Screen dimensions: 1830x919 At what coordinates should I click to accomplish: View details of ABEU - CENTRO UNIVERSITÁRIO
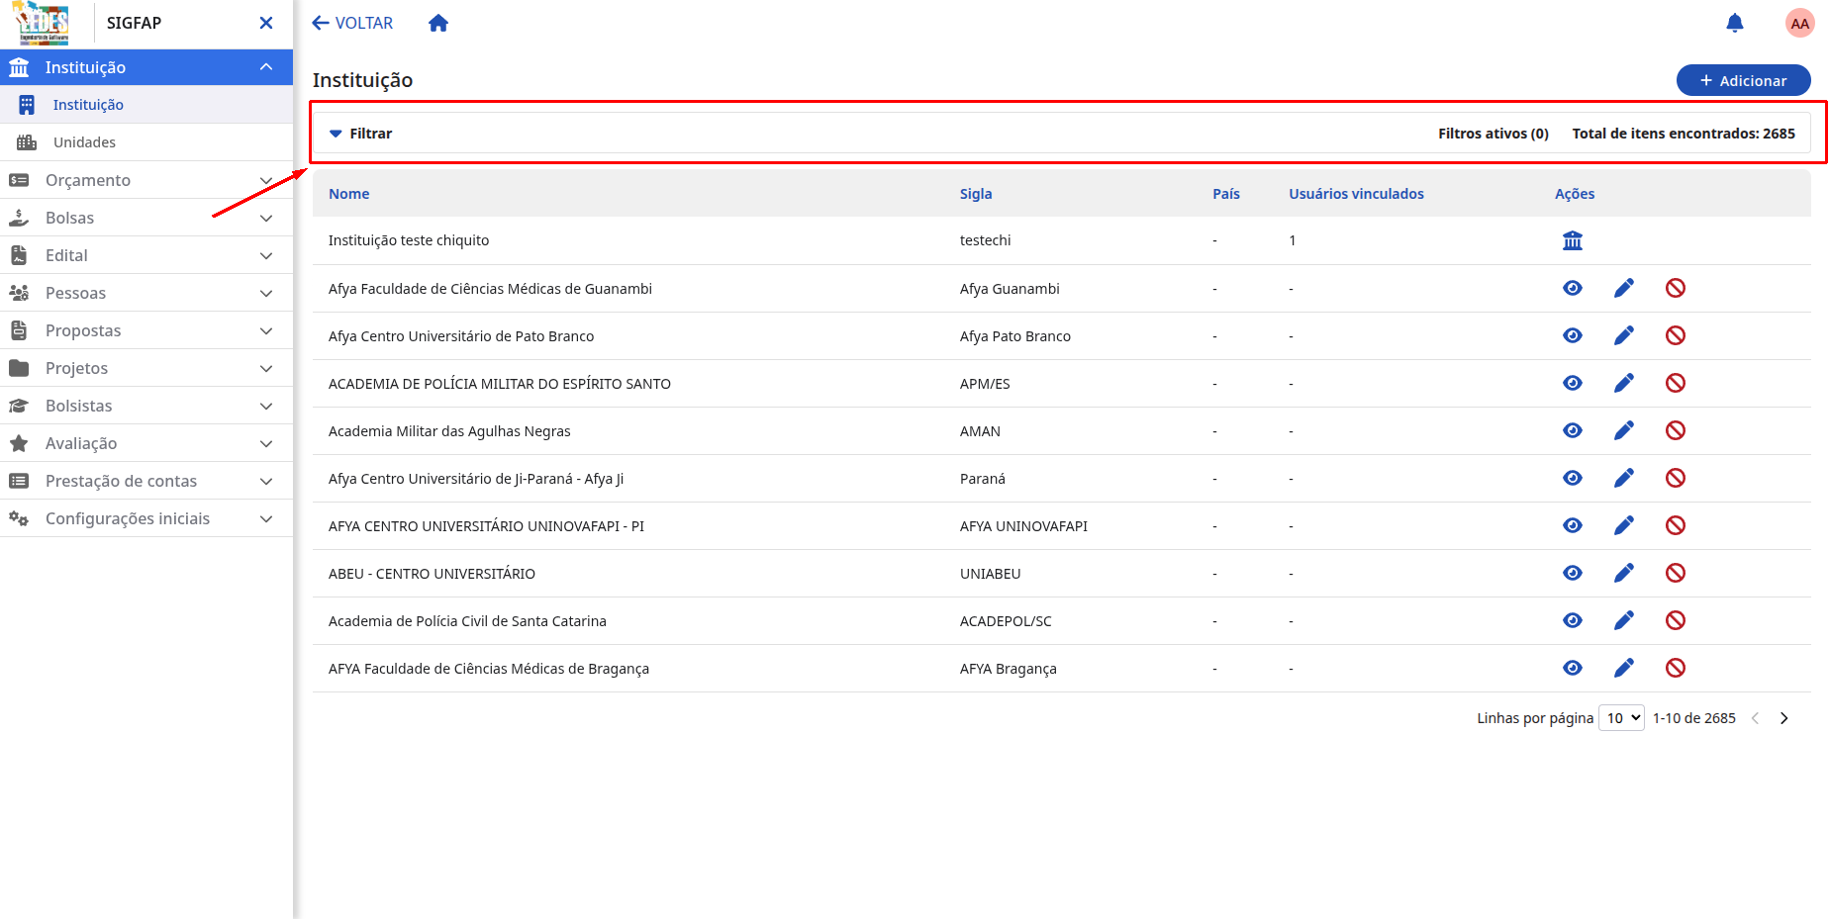(x=1573, y=573)
